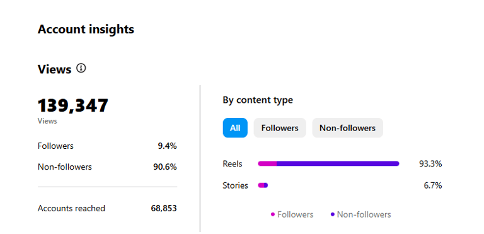Click the Reels pink followers segment

point(267,163)
